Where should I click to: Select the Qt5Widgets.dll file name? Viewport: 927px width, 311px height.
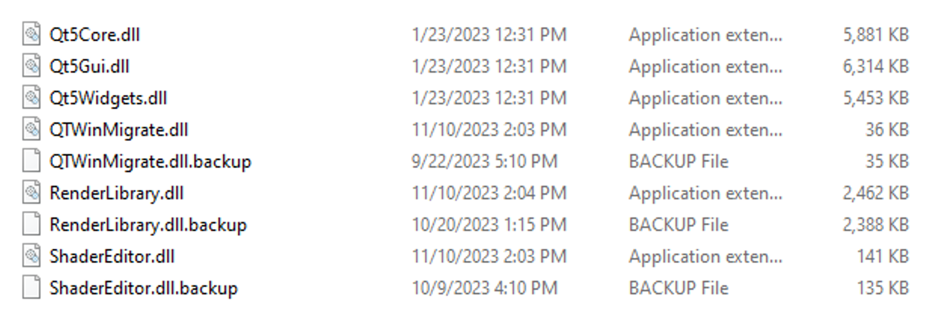click(108, 98)
